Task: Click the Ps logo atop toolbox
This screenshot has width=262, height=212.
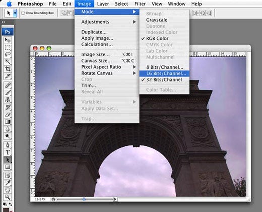Action: click(8, 32)
